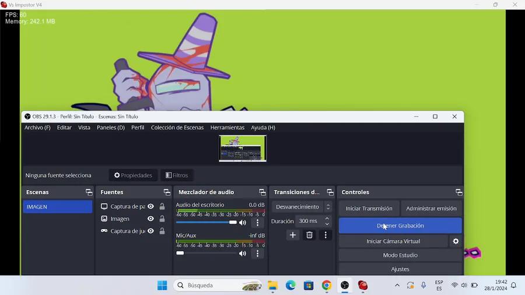Pop out the Controles dock panel

[x=459, y=192]
